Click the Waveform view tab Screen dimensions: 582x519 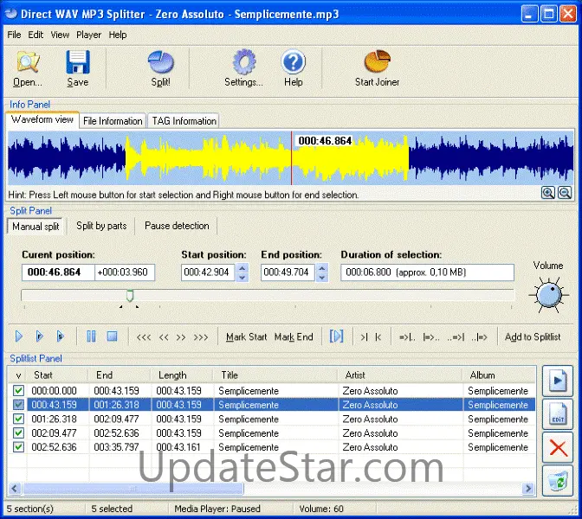pos(42,119)
